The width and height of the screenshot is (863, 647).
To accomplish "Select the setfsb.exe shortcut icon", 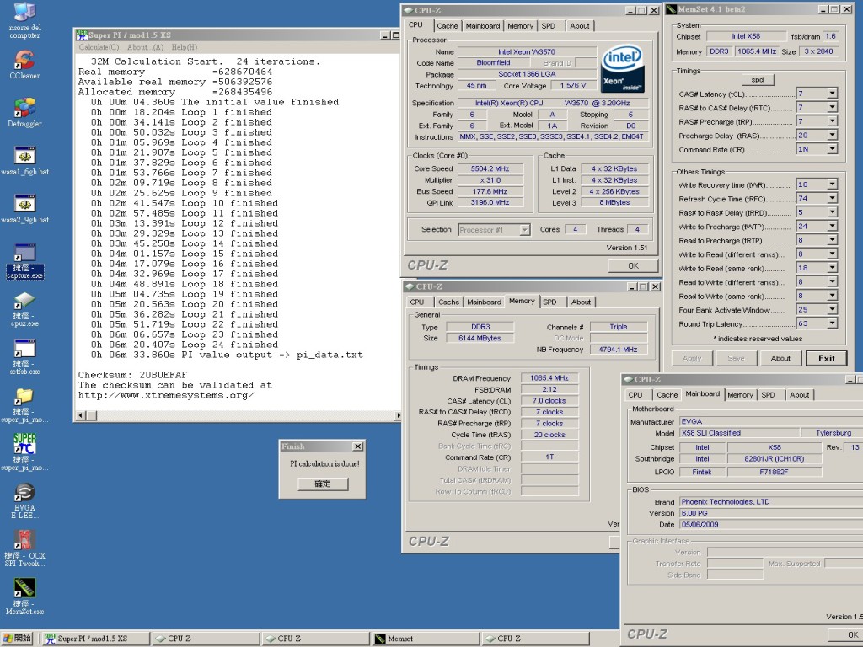I will pyautogui.click(x=24, y=357).
